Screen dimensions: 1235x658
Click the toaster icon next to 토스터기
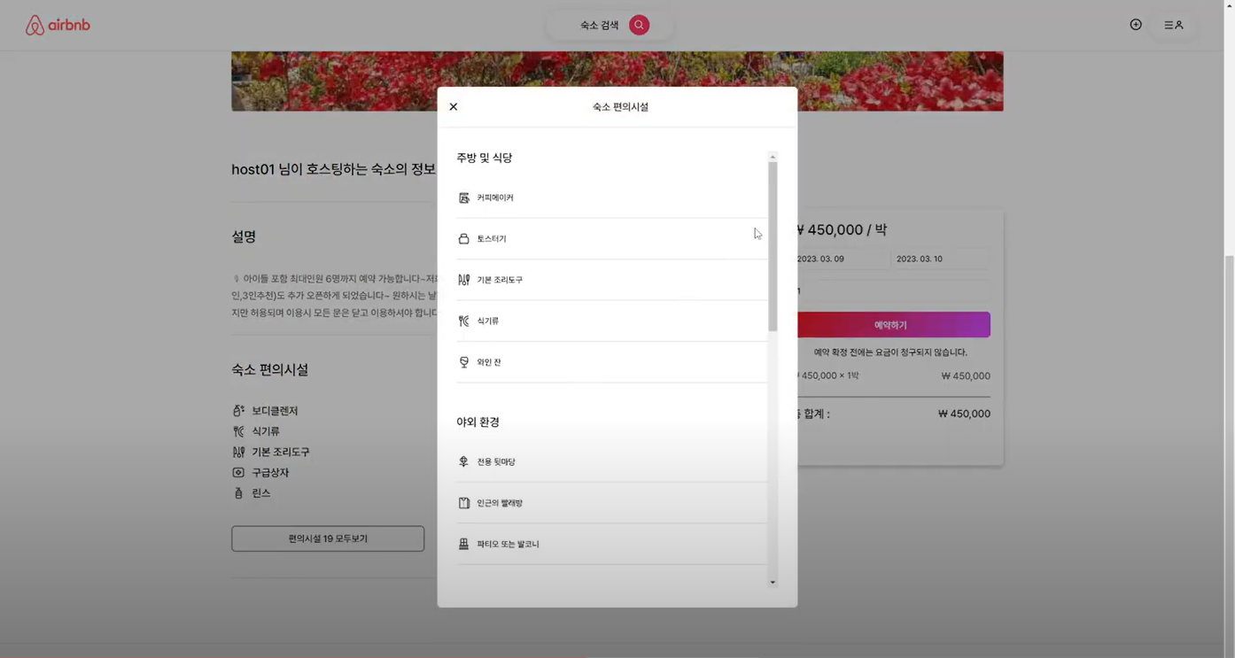(463, 237)
